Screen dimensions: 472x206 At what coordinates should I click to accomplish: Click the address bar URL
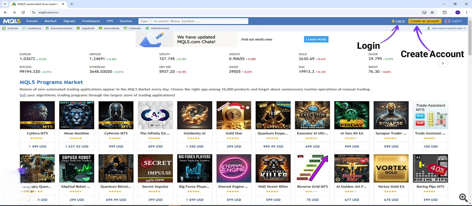pyautogui.click(x=48, y=13)
